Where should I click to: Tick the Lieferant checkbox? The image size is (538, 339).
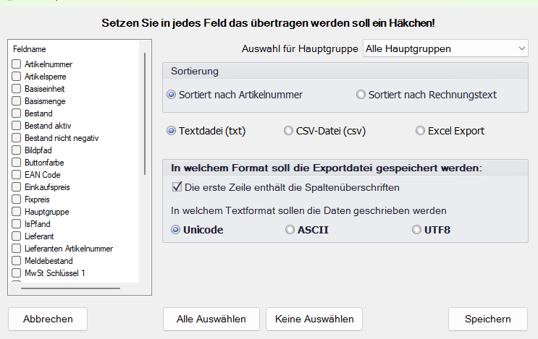pos(17,236)
